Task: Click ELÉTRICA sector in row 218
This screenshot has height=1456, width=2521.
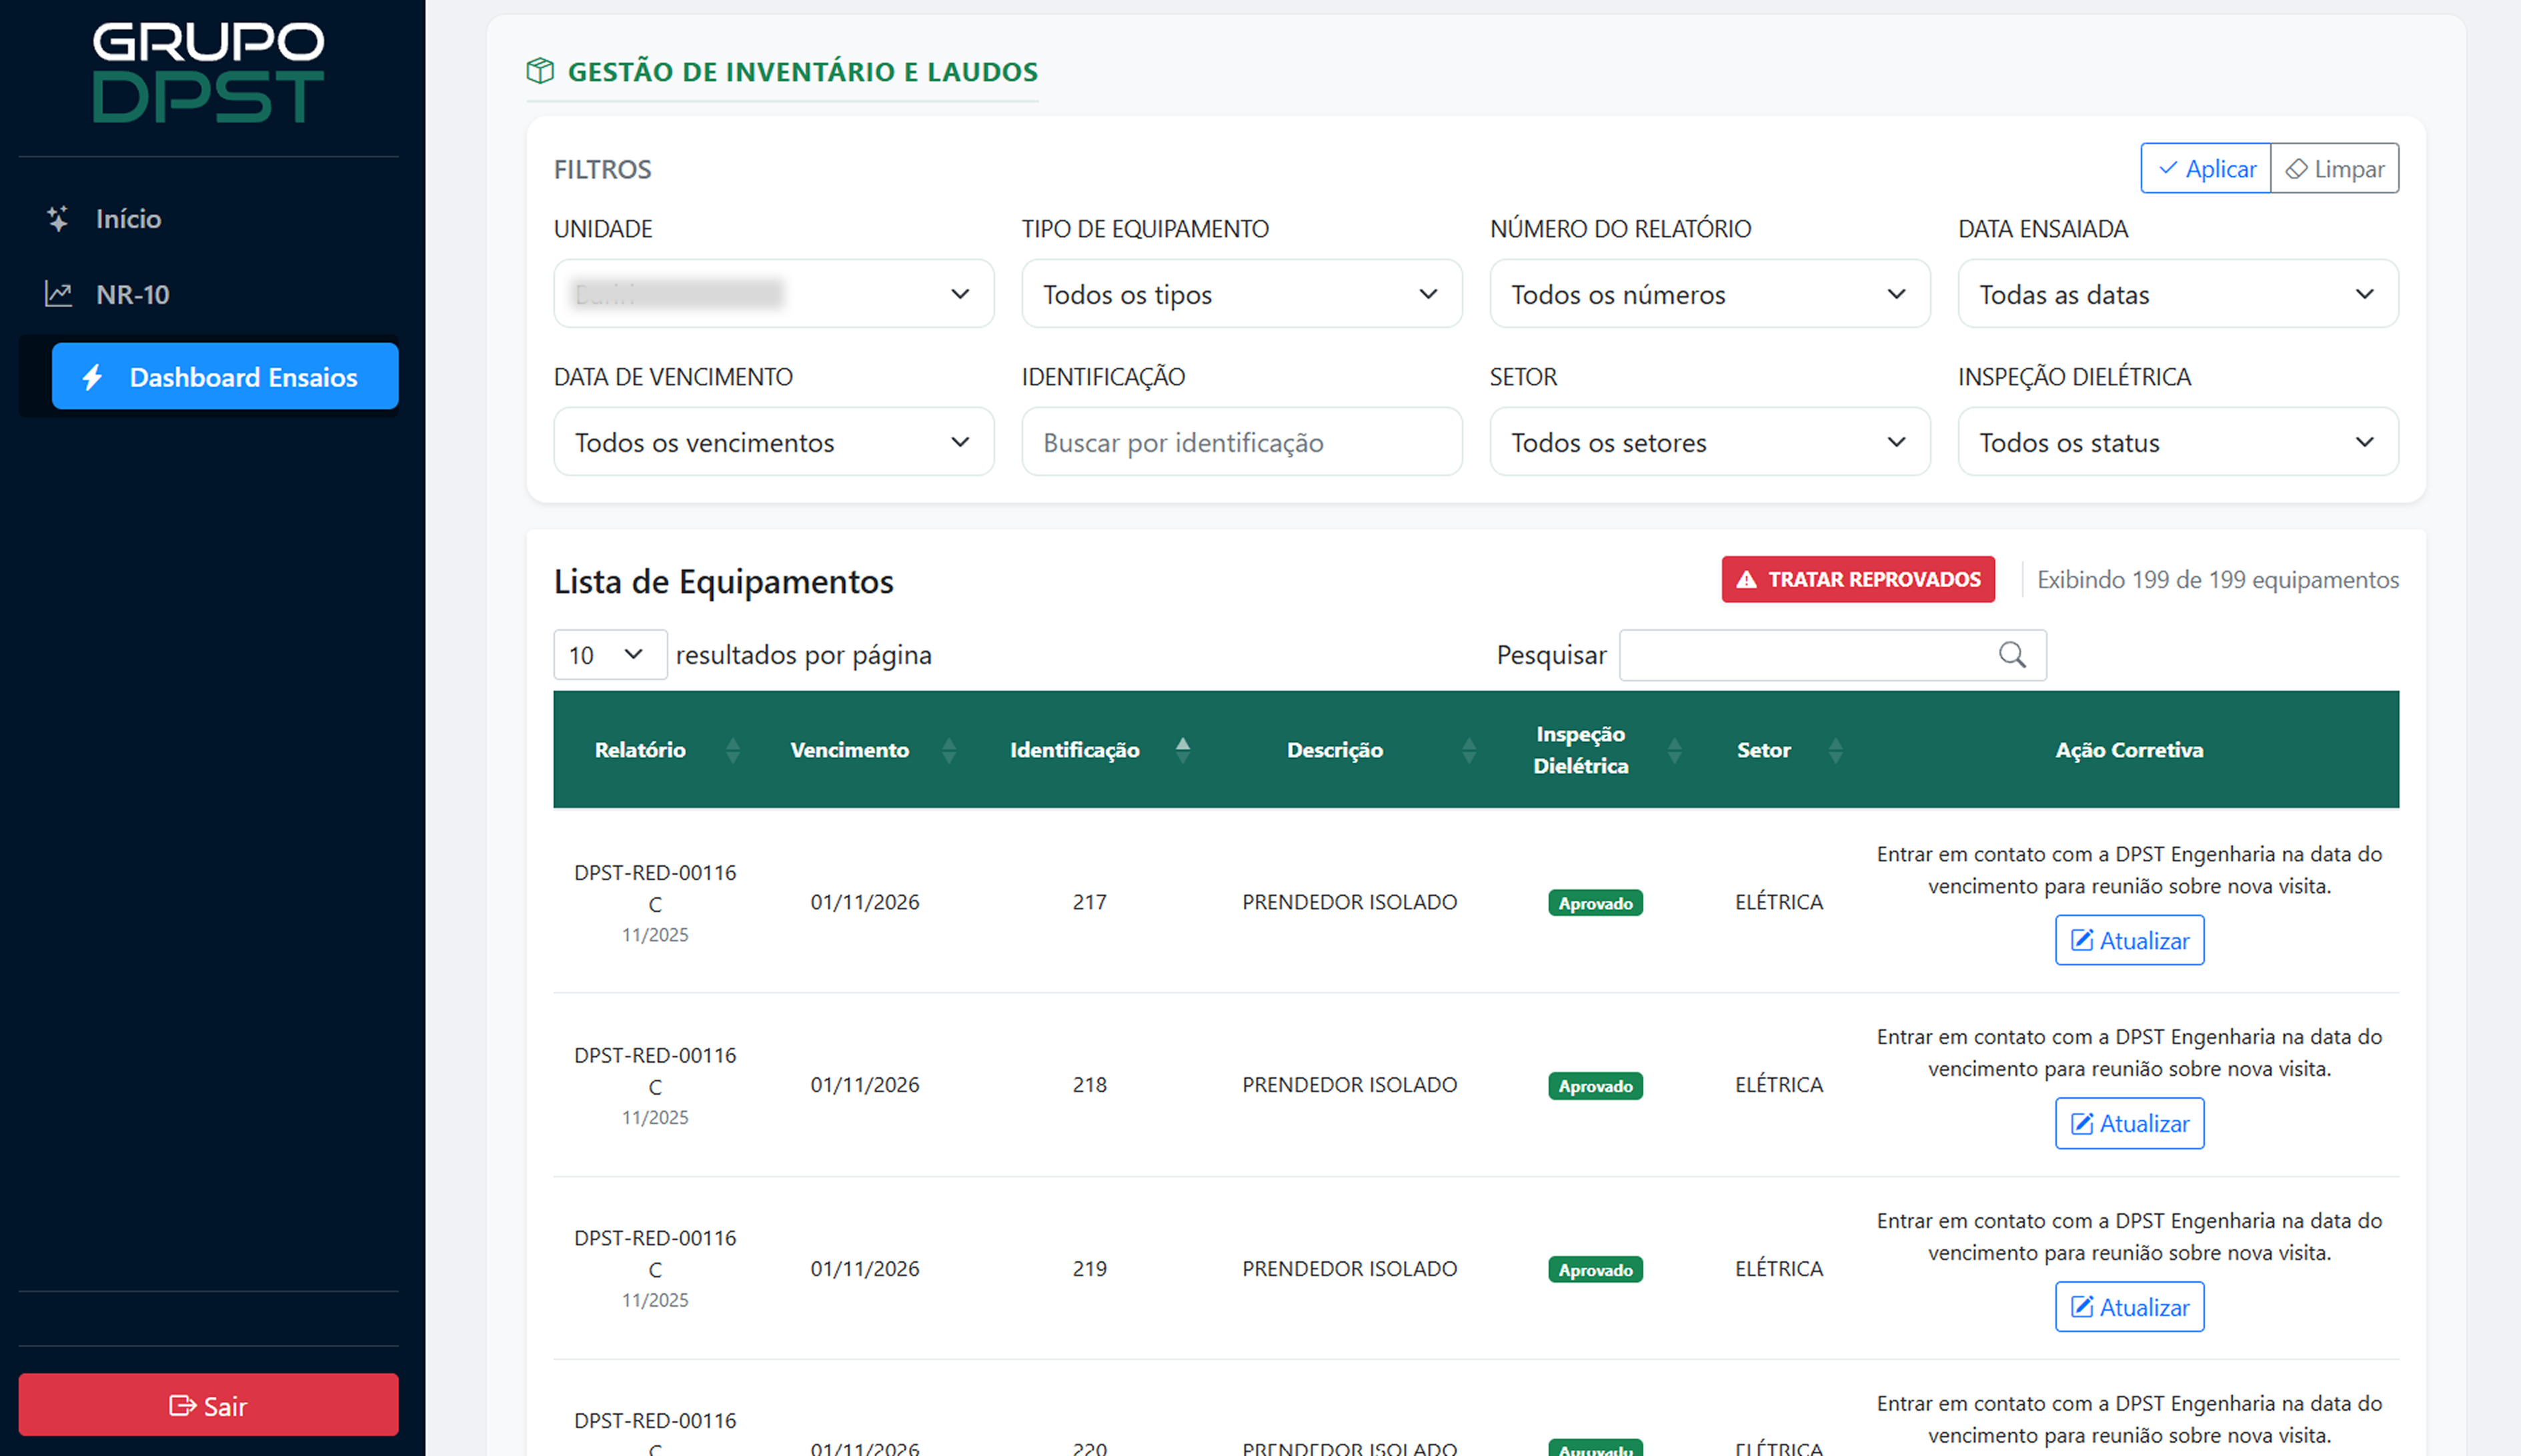Action: (x=1779, y=1085)
